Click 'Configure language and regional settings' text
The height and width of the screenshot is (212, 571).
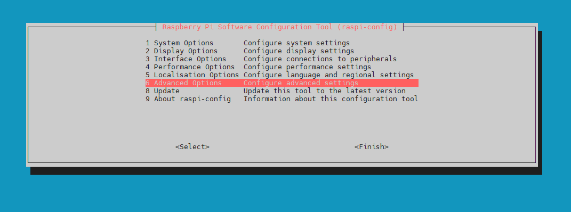pyautogui.click(x=329, y=75)
